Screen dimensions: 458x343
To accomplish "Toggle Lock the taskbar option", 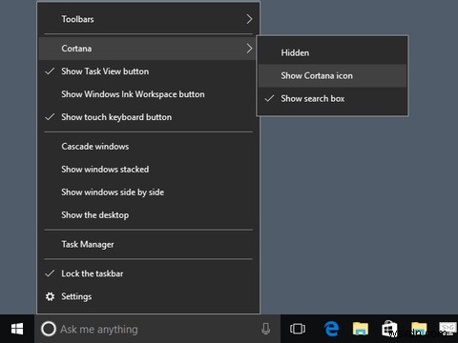I will (x=149, y=273).
